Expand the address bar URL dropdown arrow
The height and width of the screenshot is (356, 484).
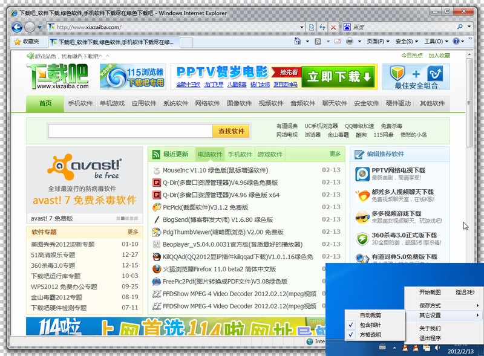tap(301, 27)
